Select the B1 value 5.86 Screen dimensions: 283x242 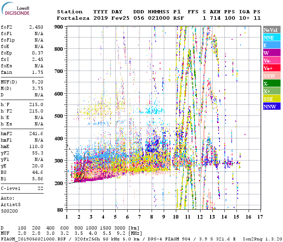(38, 179)
